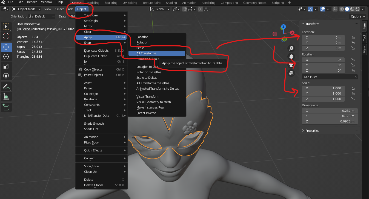Image resolution: width=369 pixels, height=199 pixels.
Task: Click the Z axis gizmo ball
Action: tap(284, 27)
